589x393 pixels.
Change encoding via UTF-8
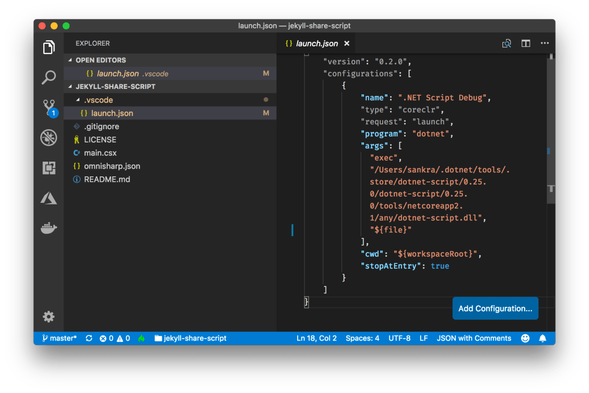pyautogui.click(x=399, y=338)
